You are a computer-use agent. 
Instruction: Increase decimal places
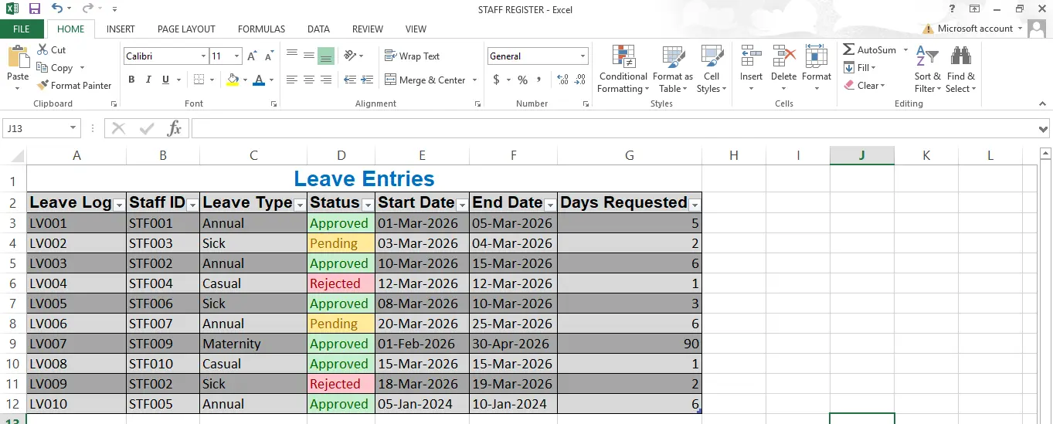click(562, 80)
